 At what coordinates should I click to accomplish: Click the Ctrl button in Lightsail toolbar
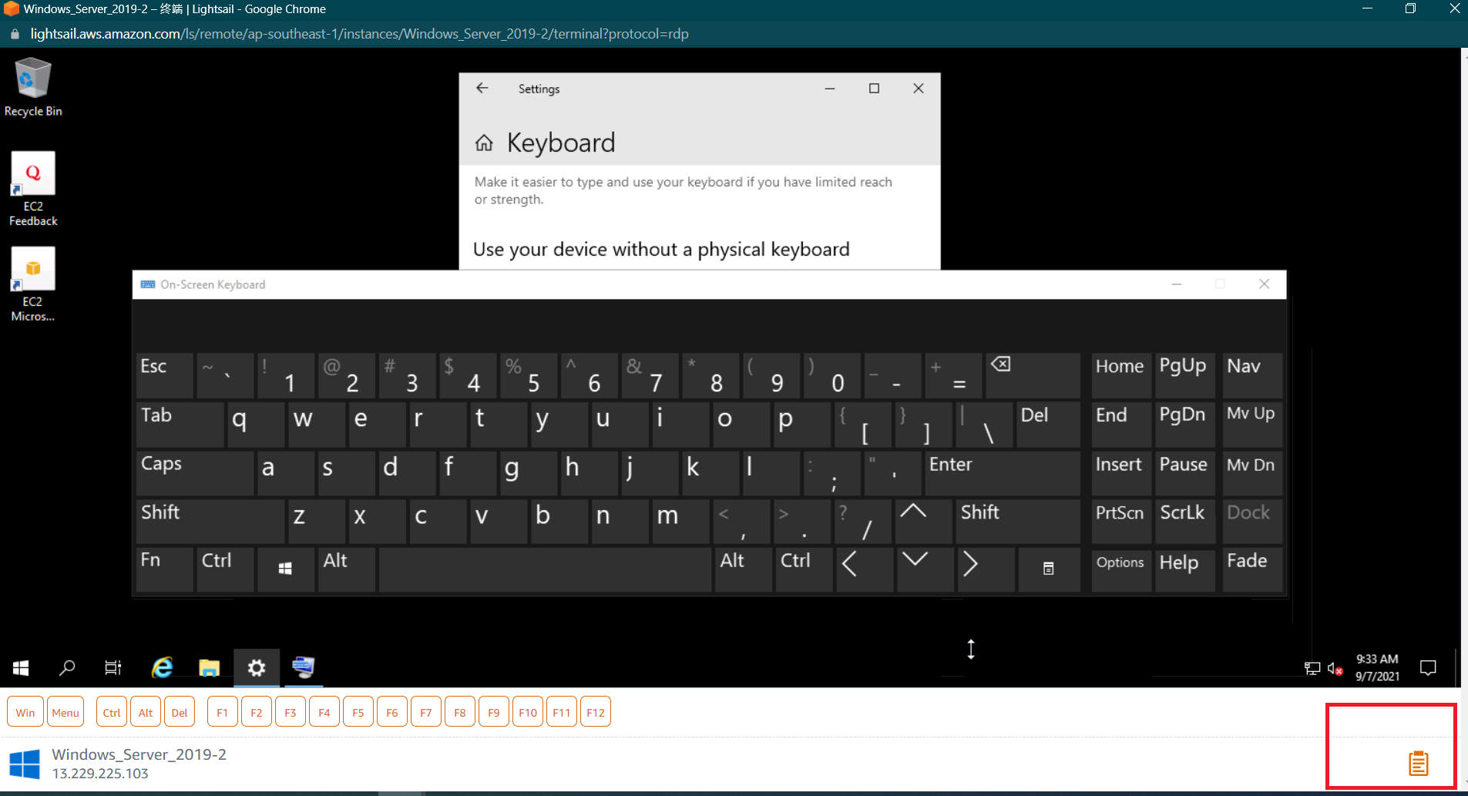pos(112,712)
